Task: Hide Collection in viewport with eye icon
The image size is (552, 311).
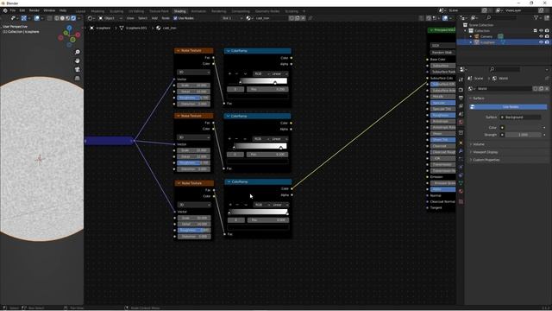Action: 541,31
